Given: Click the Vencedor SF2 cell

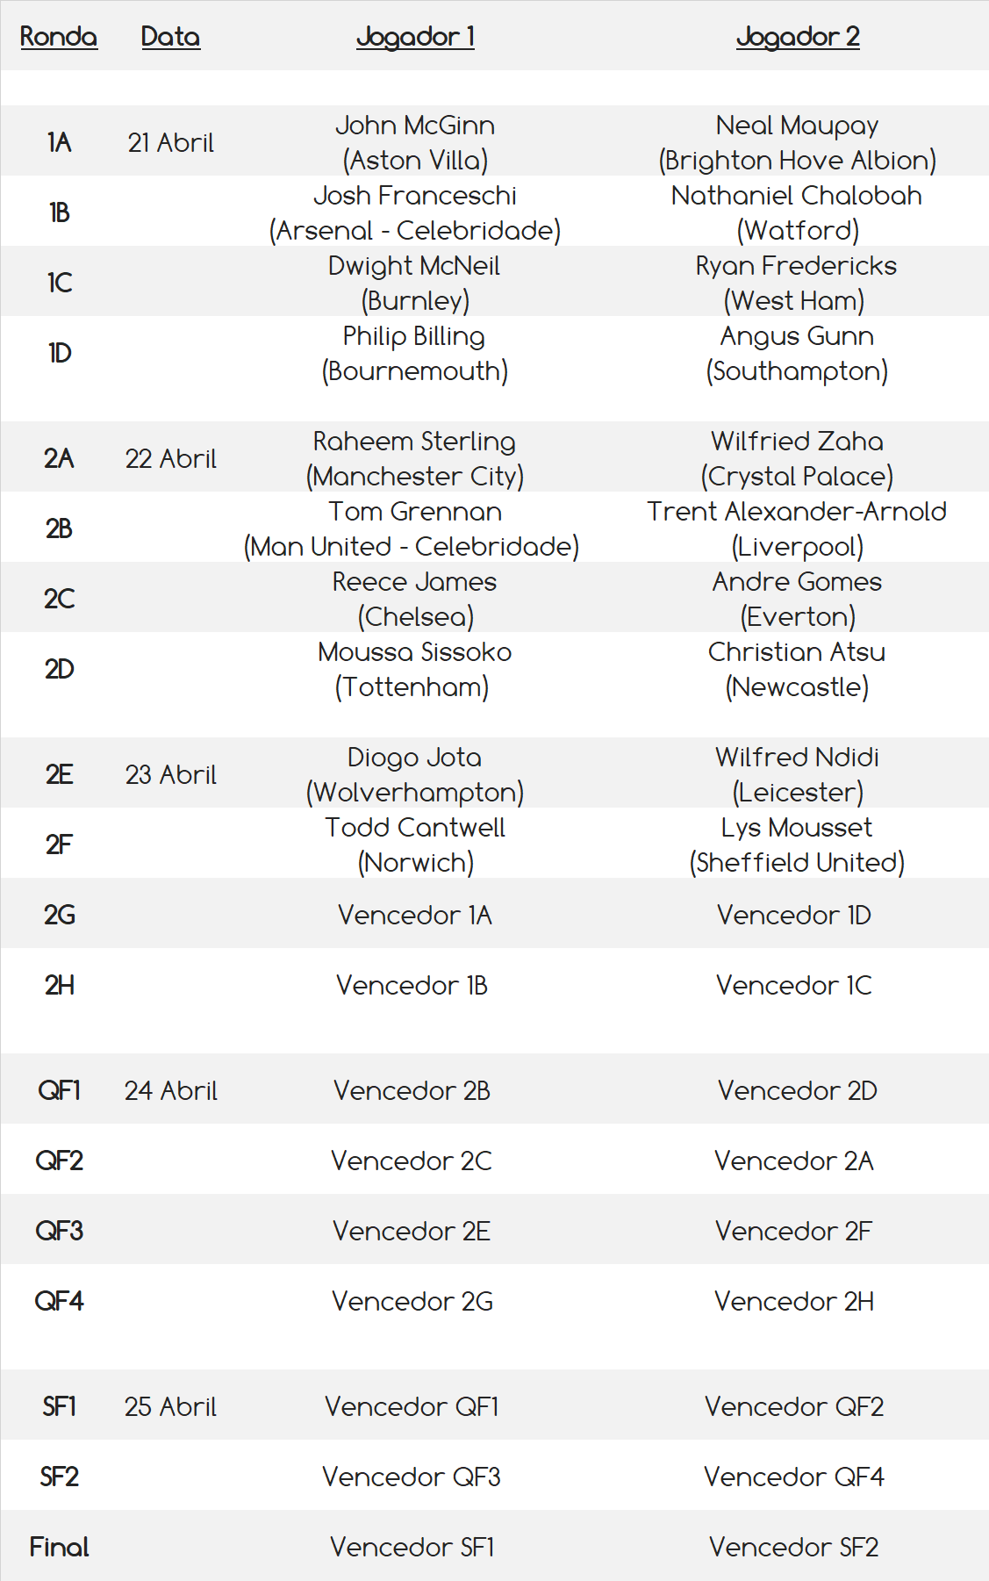Looking at the screenshot, I should click(794, 1547).
